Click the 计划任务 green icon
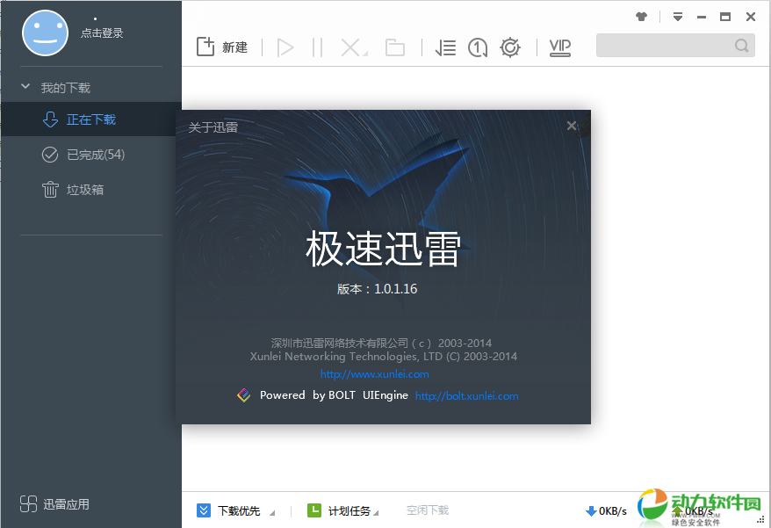The image size is (771, 528). click(x=314, y=510)
